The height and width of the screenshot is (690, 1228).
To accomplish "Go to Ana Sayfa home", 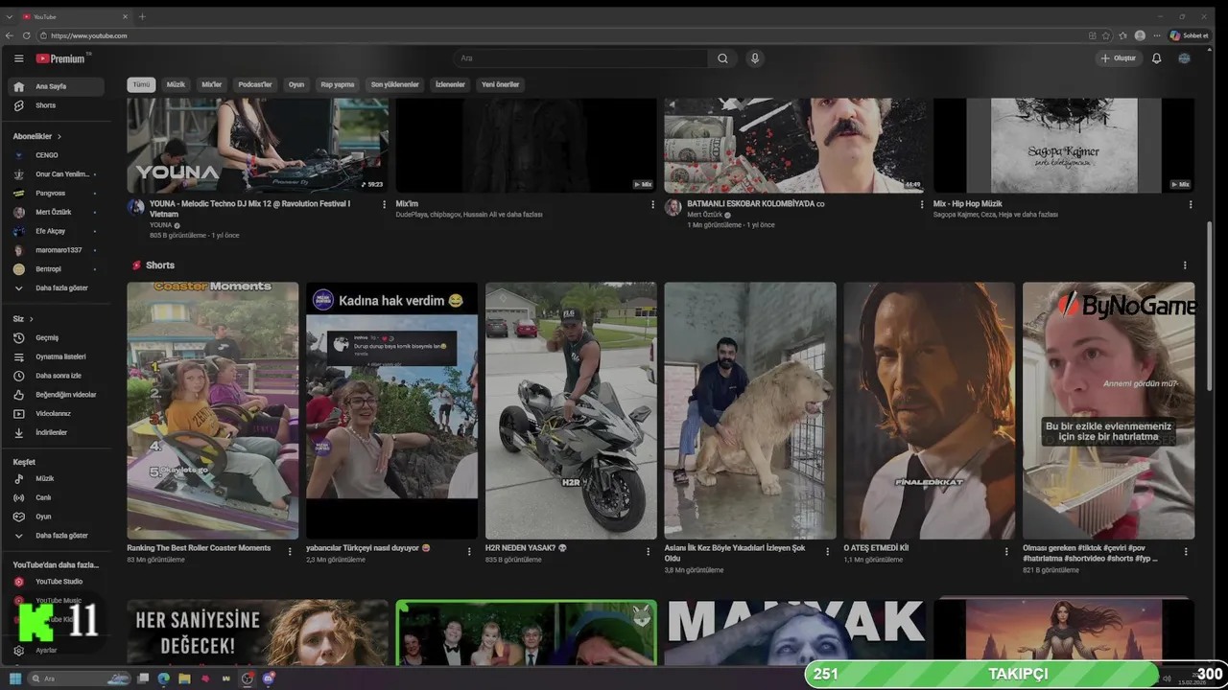I will (58, 86).
